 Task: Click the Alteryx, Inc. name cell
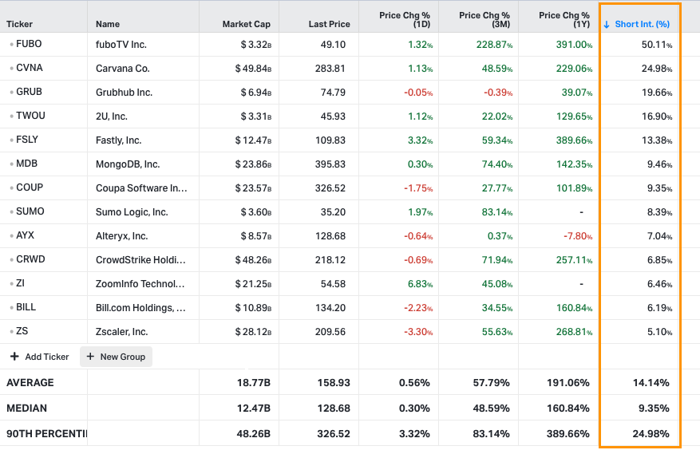coord(121,236)
